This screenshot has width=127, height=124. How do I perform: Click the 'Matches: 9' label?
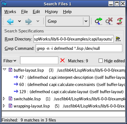(x=78, y=61)
